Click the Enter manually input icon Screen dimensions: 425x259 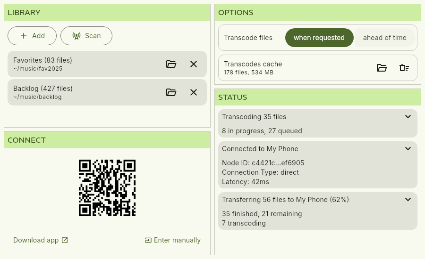pos(148,240)
